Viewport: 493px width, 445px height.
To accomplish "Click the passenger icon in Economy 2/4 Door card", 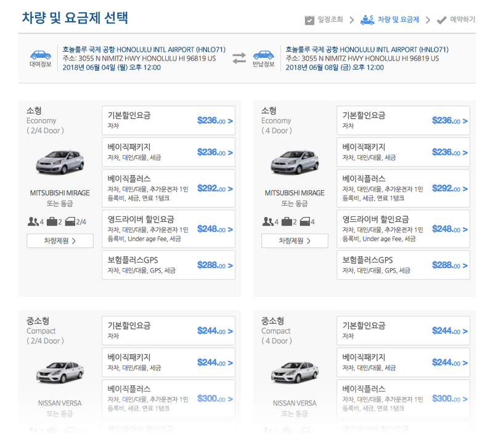I will tap(33, 222).
